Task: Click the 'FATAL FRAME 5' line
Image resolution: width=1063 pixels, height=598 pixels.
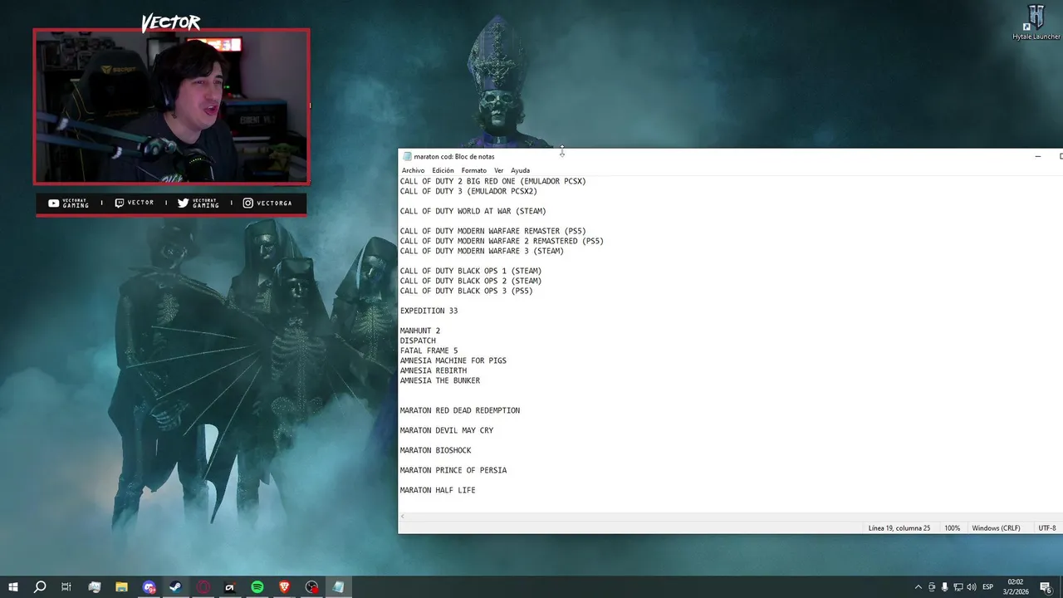Action: tap(429, 350)
